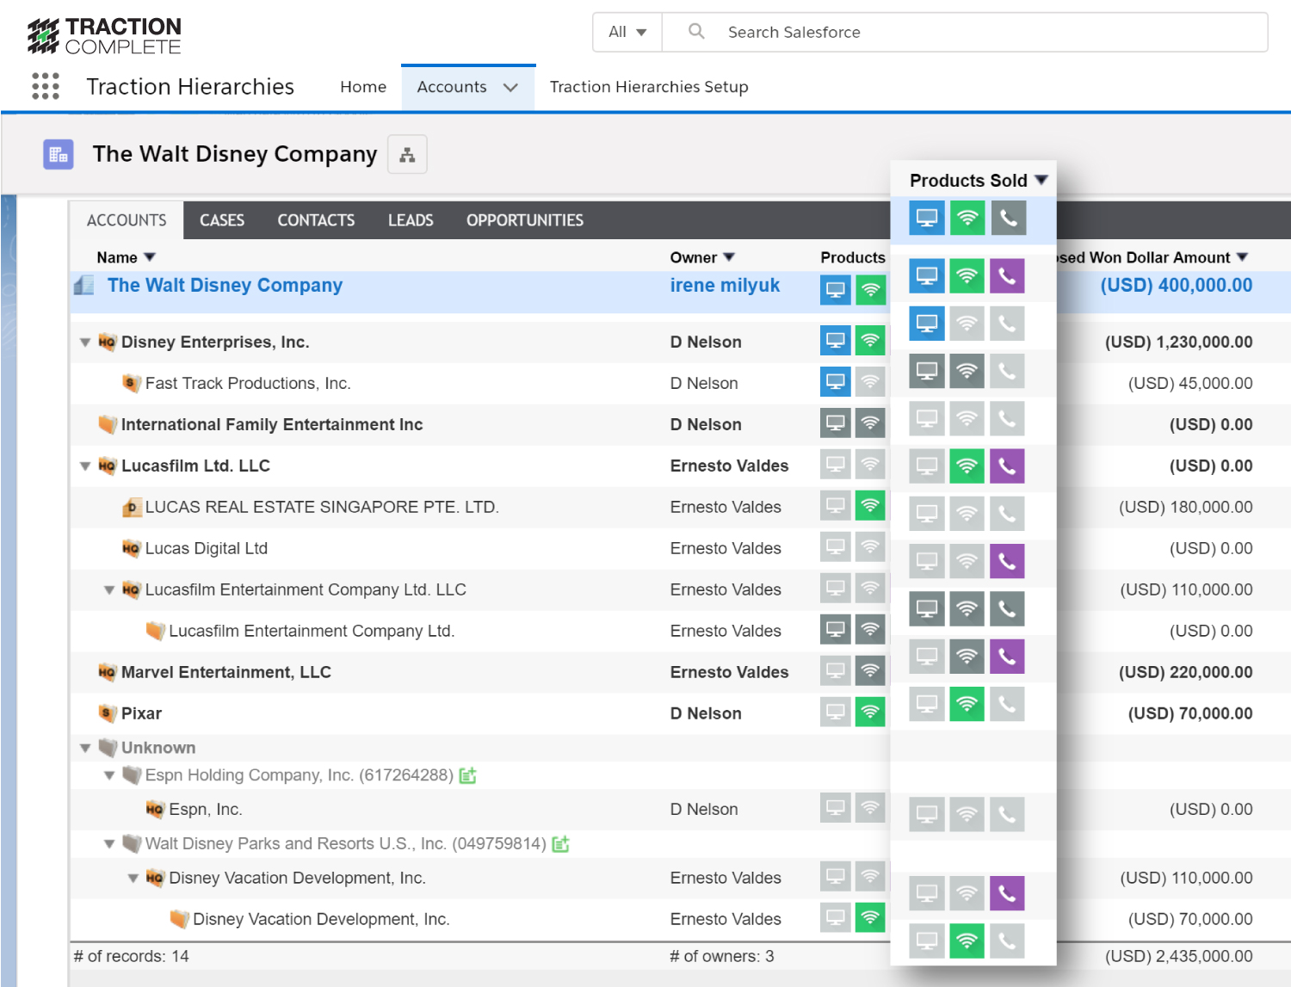Click the '# of owners: 3' footer text
The image size is (1291, 987).
pos(722,956)
